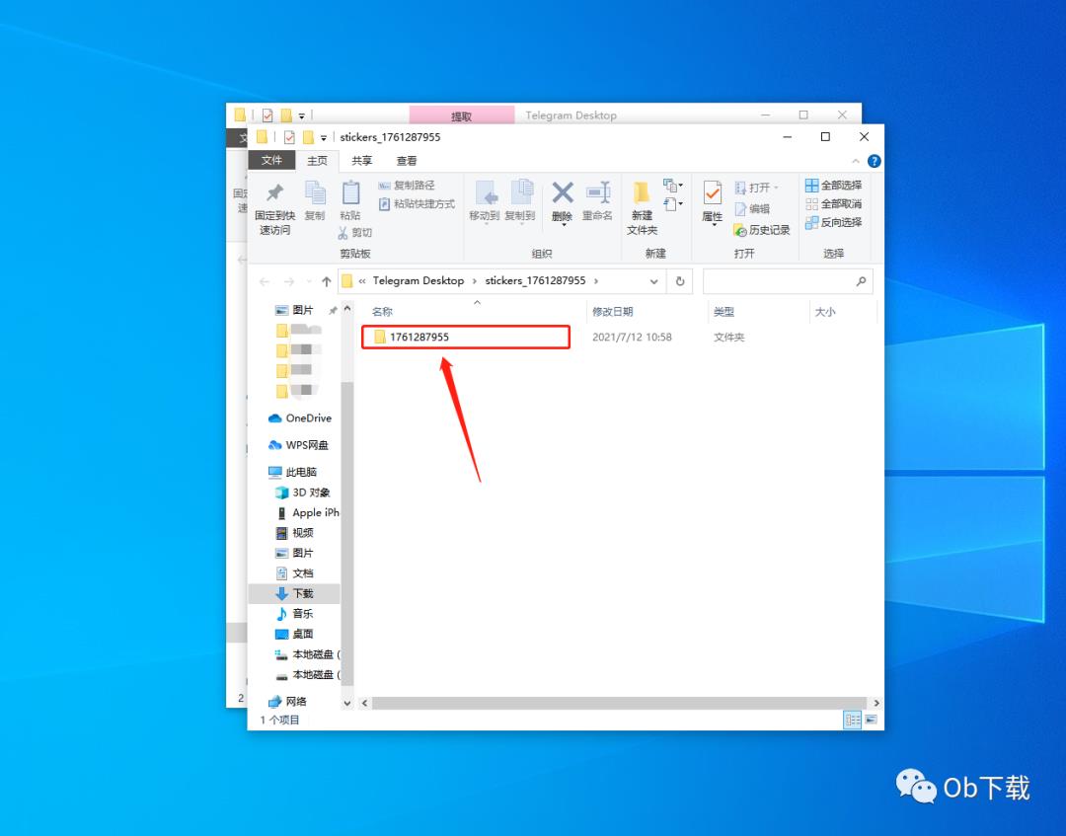This screenshot has width=1066, height=836.
Task: Click the Delete (删除) X icon
Action: 563,192
